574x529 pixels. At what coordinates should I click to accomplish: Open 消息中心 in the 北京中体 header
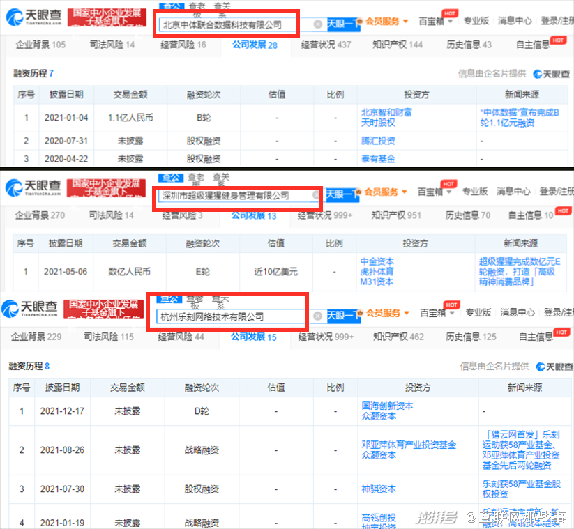(x=514, y=21)
